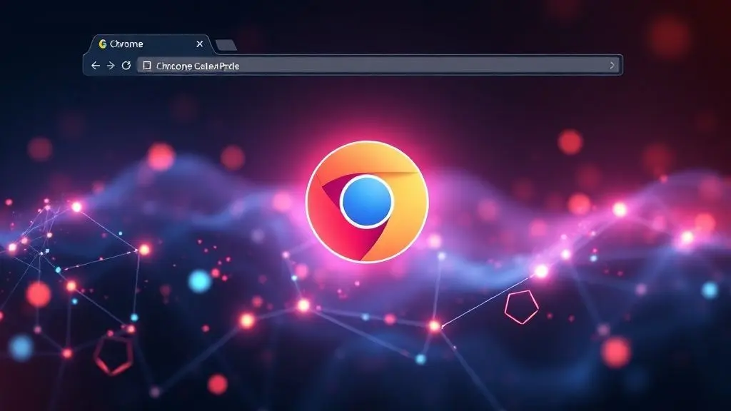
Task: Reload the page with the refresh icon
Action: tap(126, 66)
